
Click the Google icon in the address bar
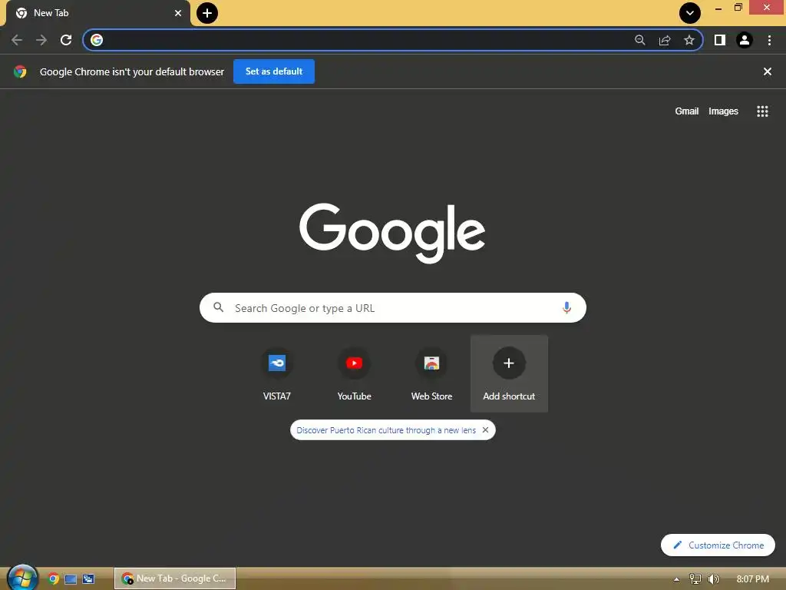[x=97, y=40]
